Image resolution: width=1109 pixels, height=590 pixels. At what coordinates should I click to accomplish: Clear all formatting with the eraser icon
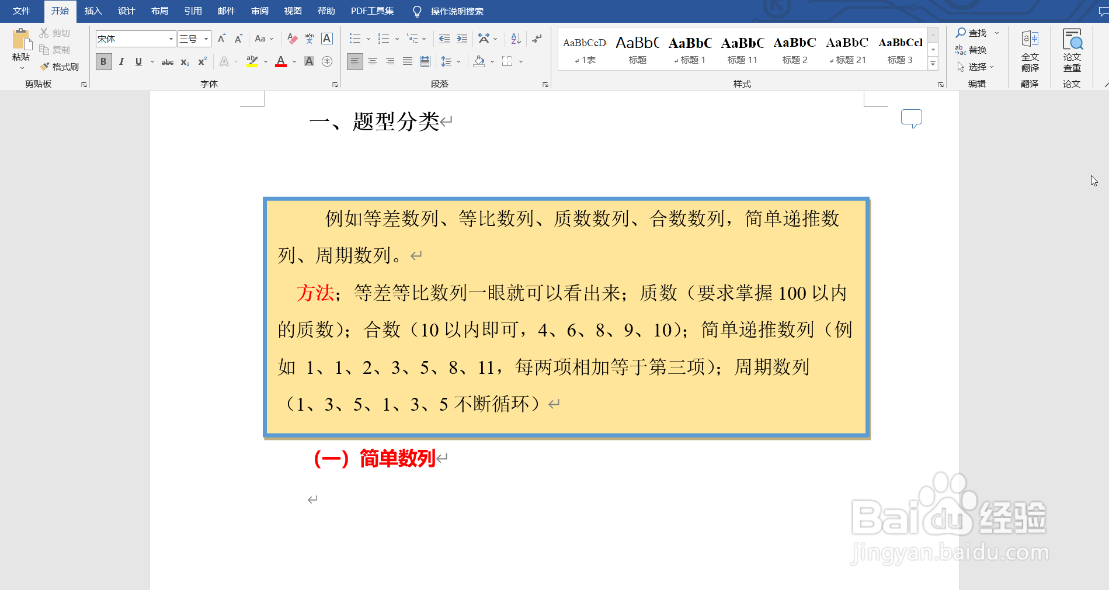[293, 39]
